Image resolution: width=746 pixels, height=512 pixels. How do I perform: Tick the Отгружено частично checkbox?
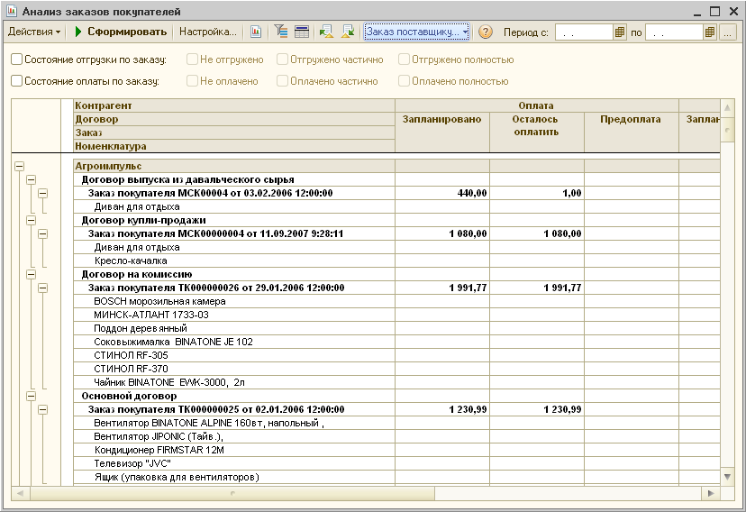pos(282,59)
